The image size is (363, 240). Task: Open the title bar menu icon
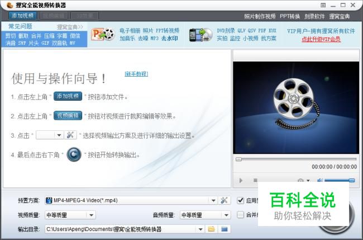point(323,5)
